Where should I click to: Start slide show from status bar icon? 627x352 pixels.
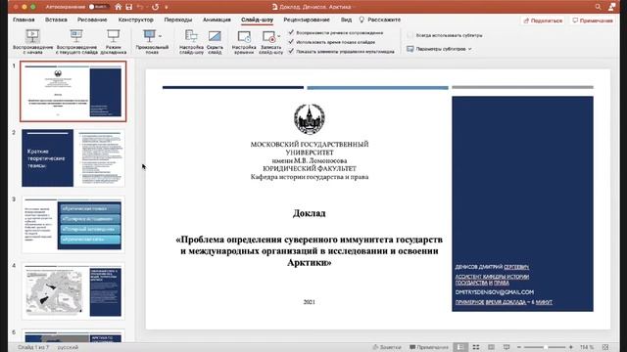(506, 347)
